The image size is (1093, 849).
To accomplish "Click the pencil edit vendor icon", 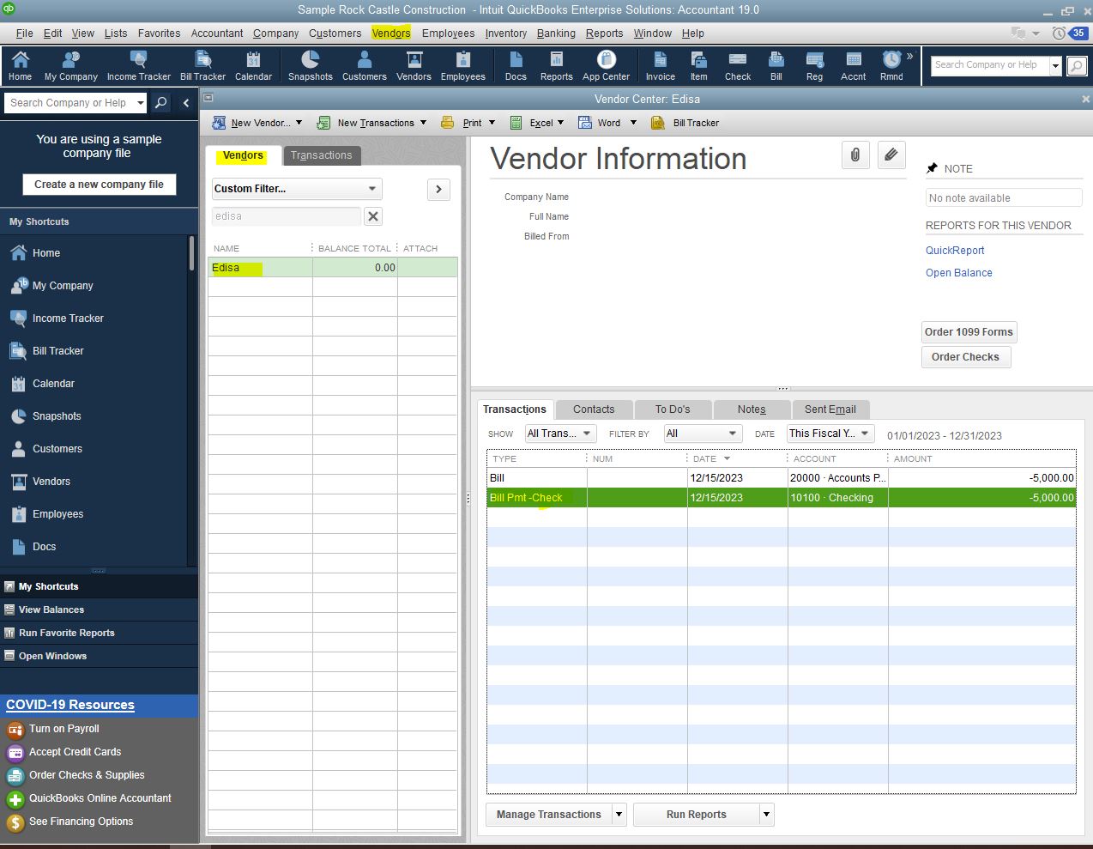I will 891,155.
